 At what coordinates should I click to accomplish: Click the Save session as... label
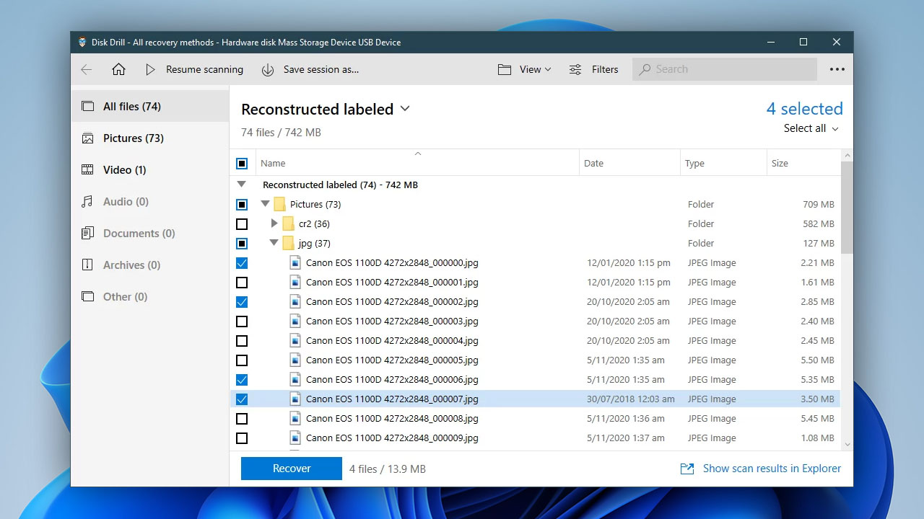(321, 70)
